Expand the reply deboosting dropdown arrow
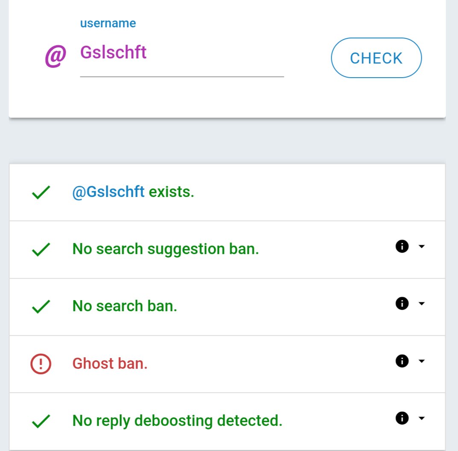Image resolution: width=458 pixels, height=451 pixels. tap(421, 418)
